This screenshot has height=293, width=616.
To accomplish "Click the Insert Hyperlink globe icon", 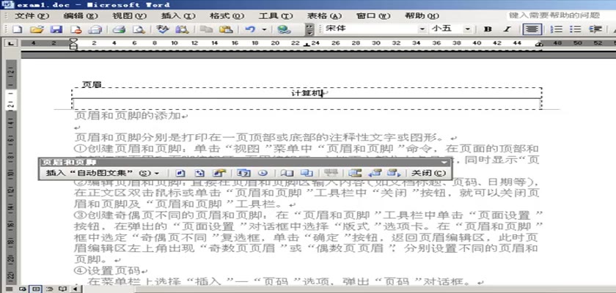I will coord(283,29).
